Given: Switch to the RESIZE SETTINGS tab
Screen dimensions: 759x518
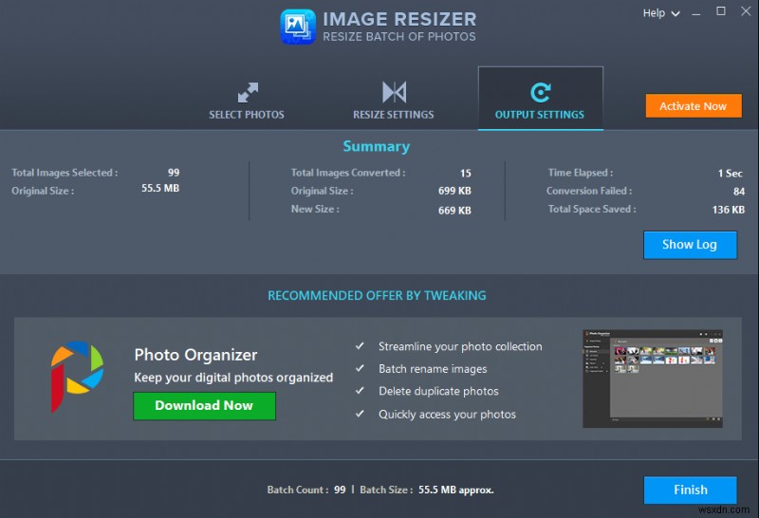Looking at the screenshot, I should pos(393,99).
